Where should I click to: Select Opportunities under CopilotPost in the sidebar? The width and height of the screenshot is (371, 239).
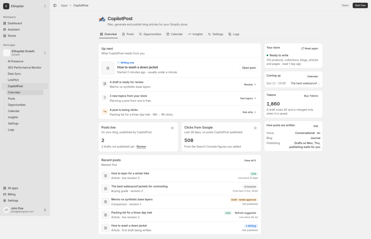tap(25, 105)
